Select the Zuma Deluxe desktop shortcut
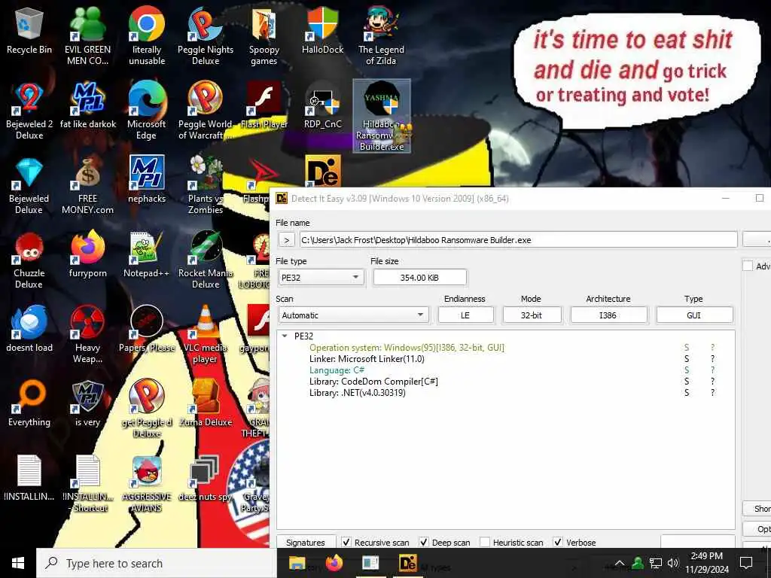Viewport: 771px width, 578px height. tap(206, 404)
